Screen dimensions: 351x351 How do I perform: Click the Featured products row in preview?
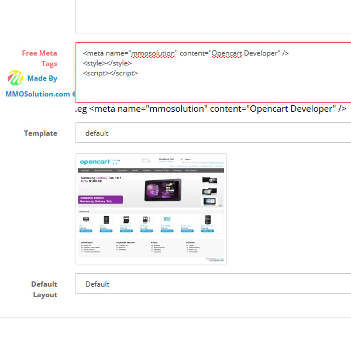tap(150, 222)
